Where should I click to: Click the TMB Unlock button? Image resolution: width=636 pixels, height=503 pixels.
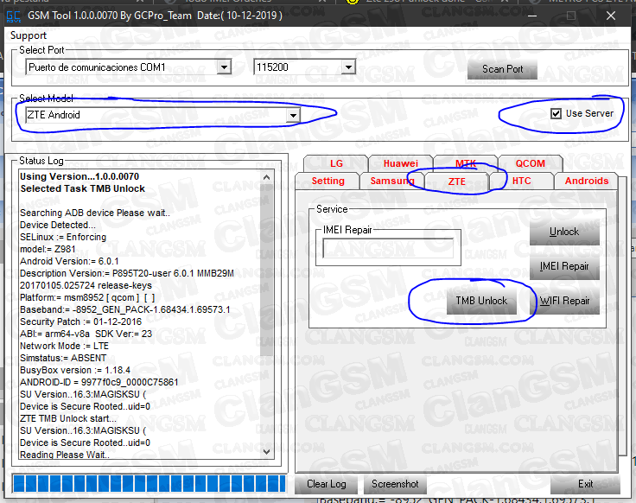click(481, 301)
